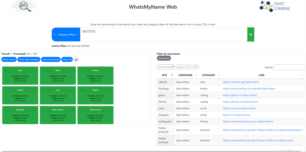Open the tradingview.com profile link
306x152 pixels.
(248, 121)
